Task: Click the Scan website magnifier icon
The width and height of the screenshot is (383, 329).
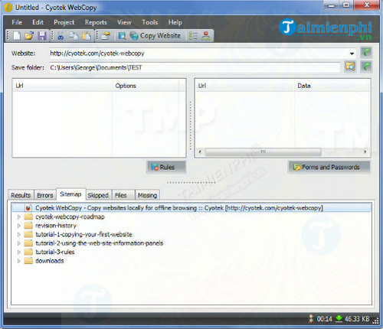Action: pos(123,36)
